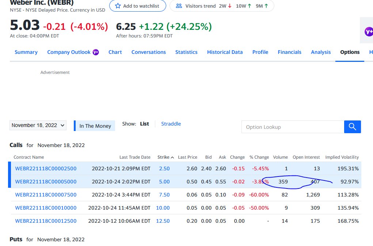Click the Visitors trend label

pos(201,6)
